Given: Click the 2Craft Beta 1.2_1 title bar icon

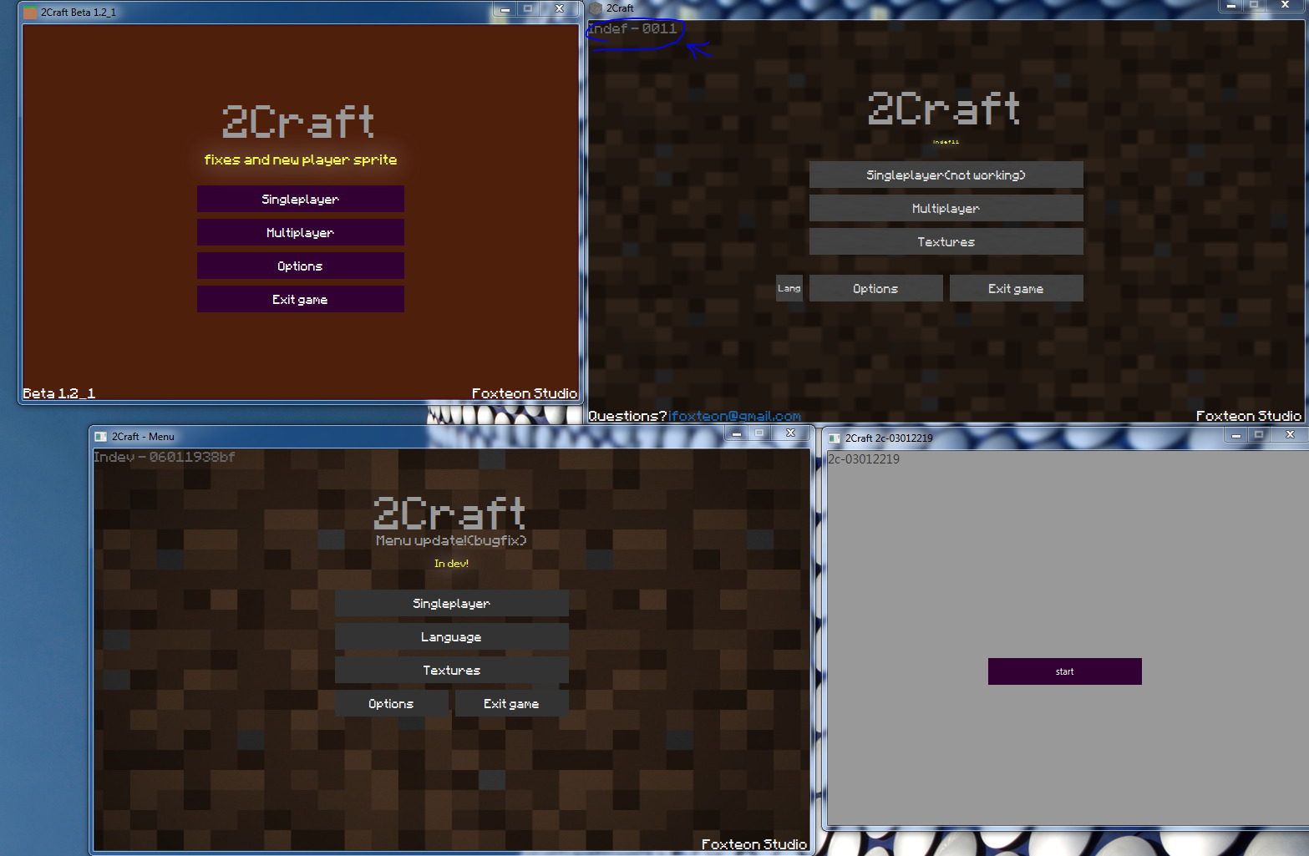Looking at the screenshot, I should [30, 13].
